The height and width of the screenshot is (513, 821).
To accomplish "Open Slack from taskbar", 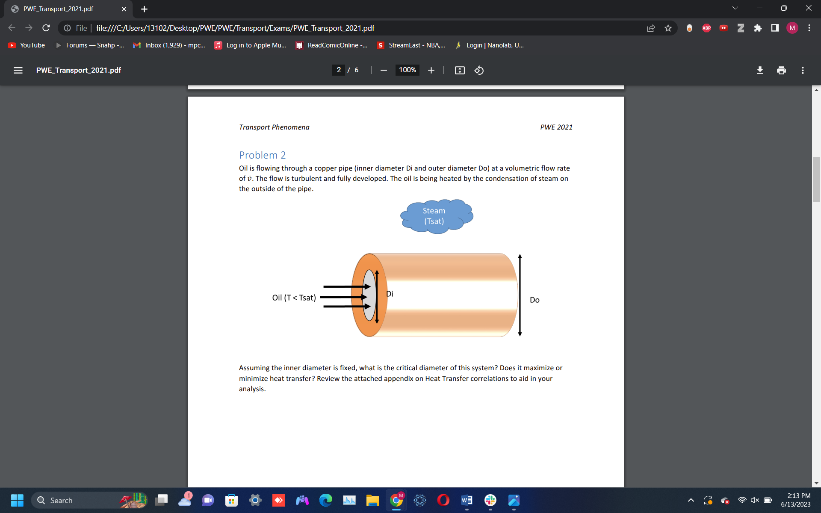I will pos(490,500).
